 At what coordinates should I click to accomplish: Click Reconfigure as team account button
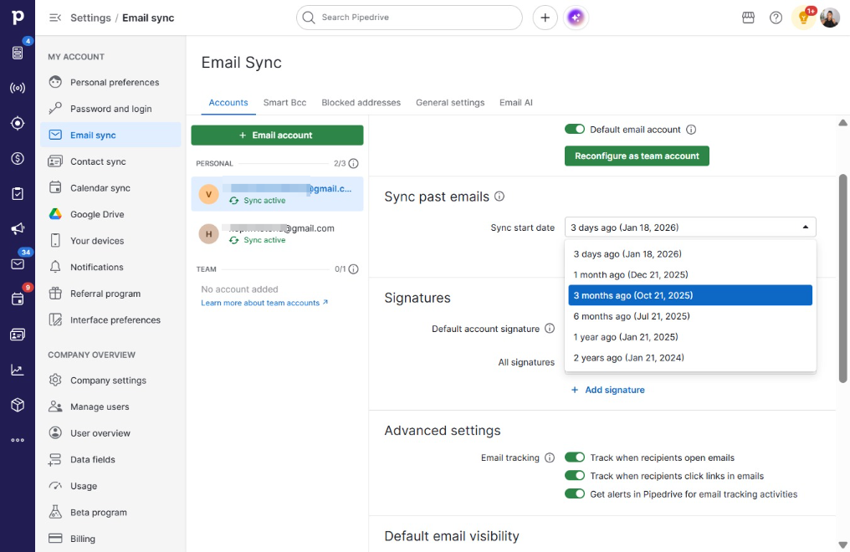637,156
